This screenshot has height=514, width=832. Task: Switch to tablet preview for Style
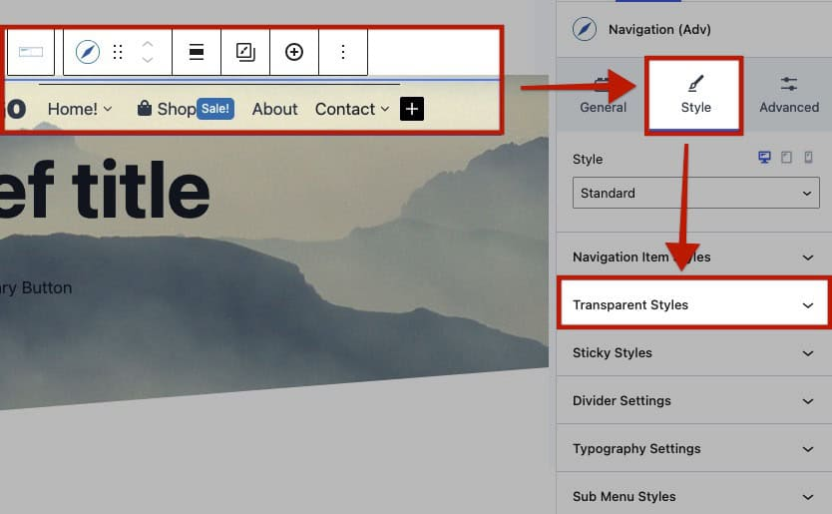click(786, 158)
